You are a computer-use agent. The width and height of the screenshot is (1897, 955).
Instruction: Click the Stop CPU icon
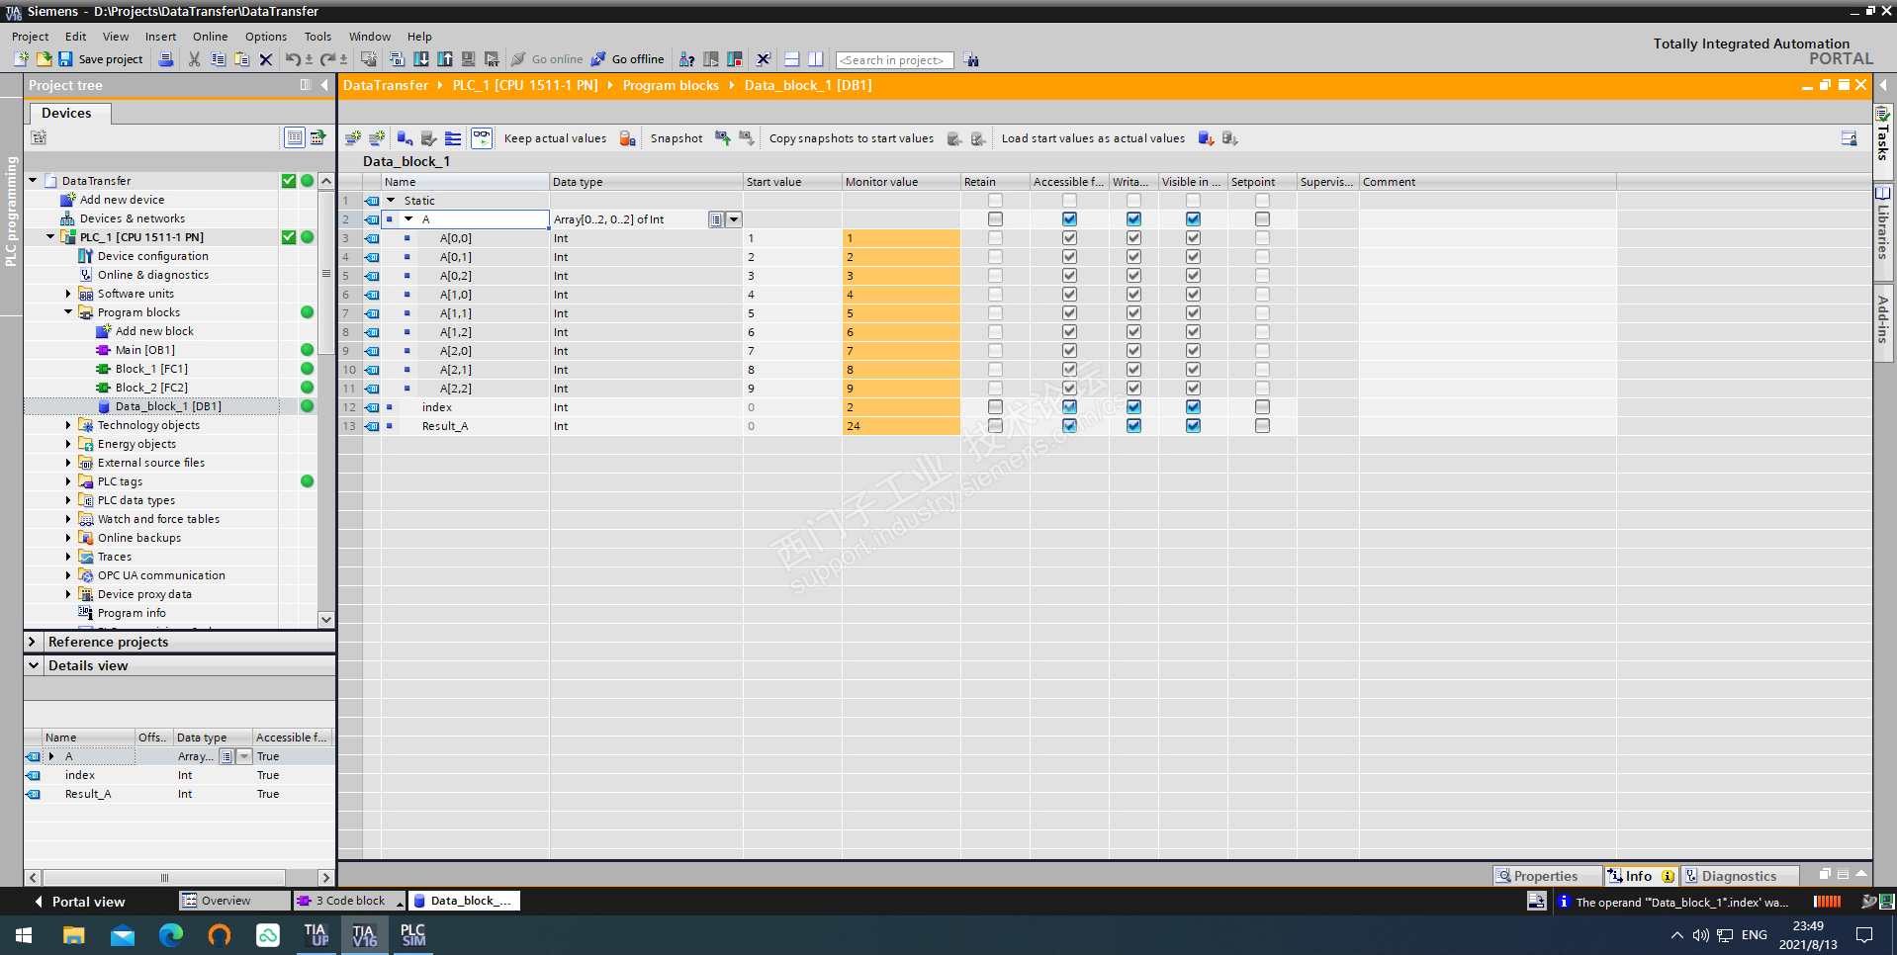click(x=735, y=59)
